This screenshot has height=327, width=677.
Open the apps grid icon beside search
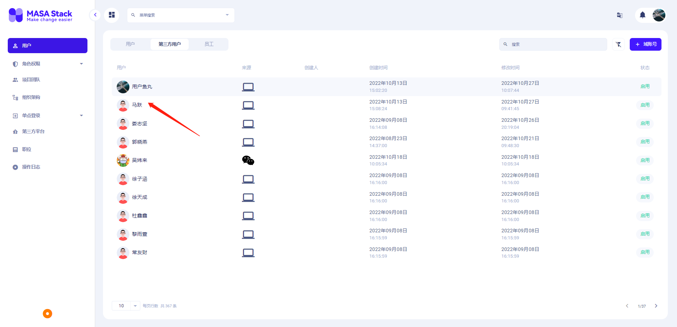pyautogui.click(x=112, y=15)
